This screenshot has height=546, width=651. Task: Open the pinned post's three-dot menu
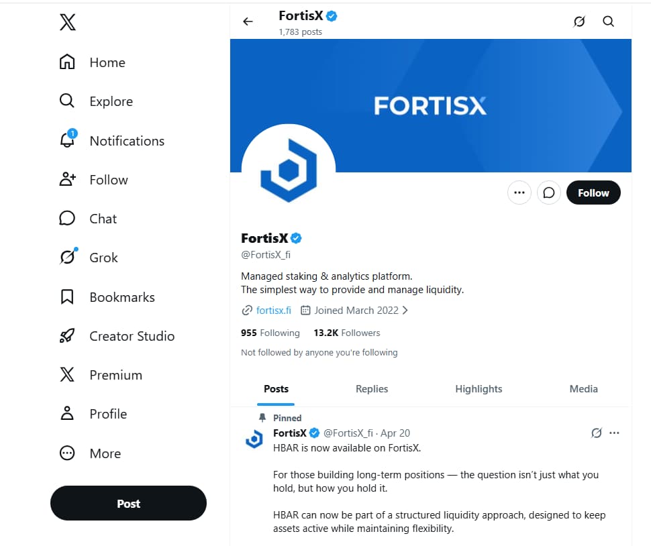tap(615, 433)
